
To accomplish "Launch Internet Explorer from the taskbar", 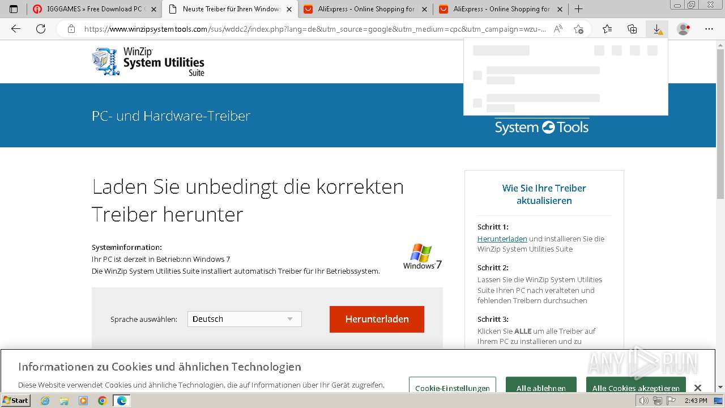I will tap(45, 401).
